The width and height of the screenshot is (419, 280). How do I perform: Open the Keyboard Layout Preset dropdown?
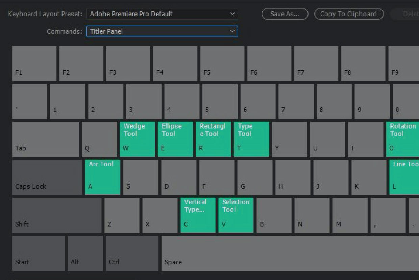162,14
